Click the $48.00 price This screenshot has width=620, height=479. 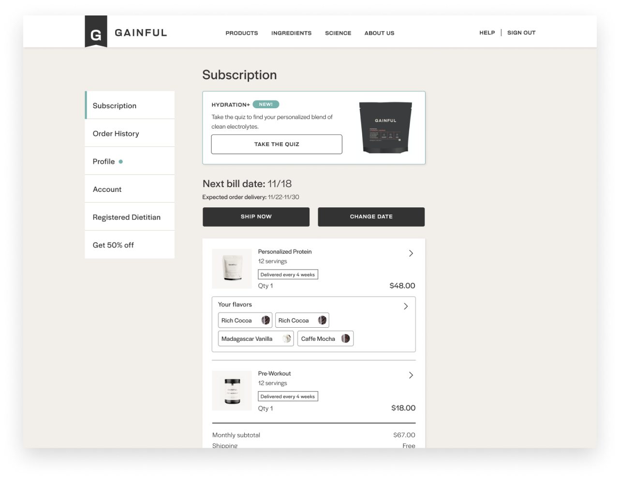402,286
